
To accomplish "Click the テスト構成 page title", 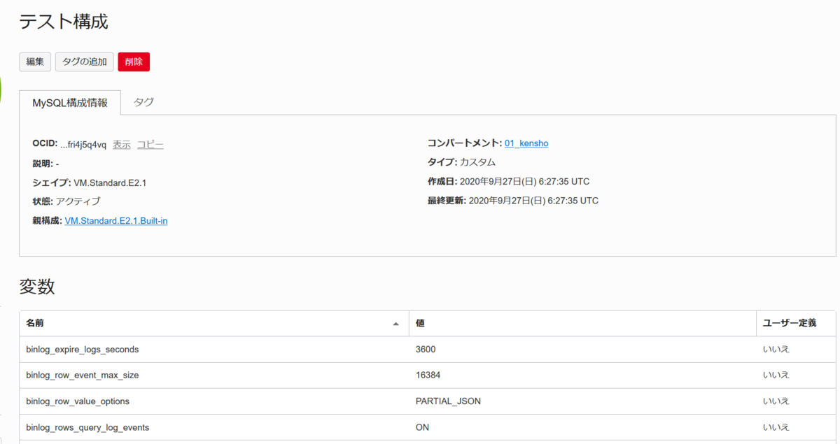I will [64, 21].
